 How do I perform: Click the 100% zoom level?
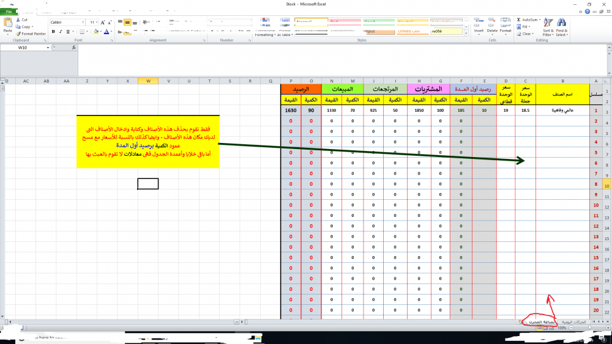(562, 328)
